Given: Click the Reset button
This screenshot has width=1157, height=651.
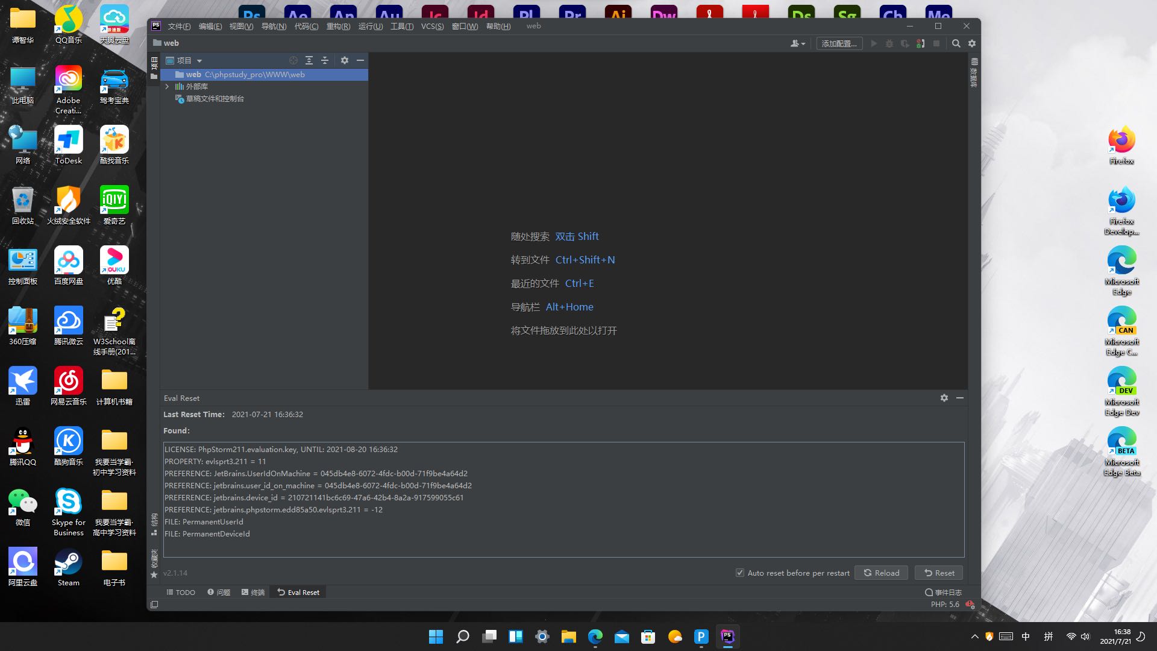Looking at the screenshot, I should (939, 573).
